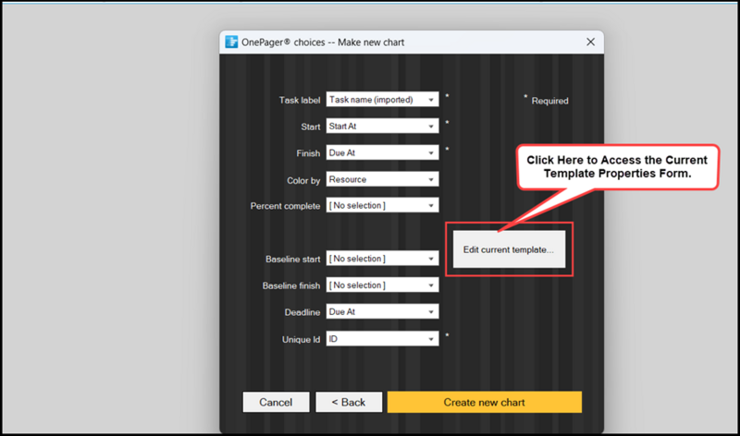Screen dimensions: 740x436
Task: Go back with the < Back button
Action: pos(349,402)
